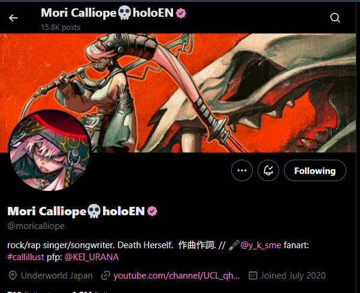Go back using the arrow icon

pyautogui.click(x=13, y=18)
